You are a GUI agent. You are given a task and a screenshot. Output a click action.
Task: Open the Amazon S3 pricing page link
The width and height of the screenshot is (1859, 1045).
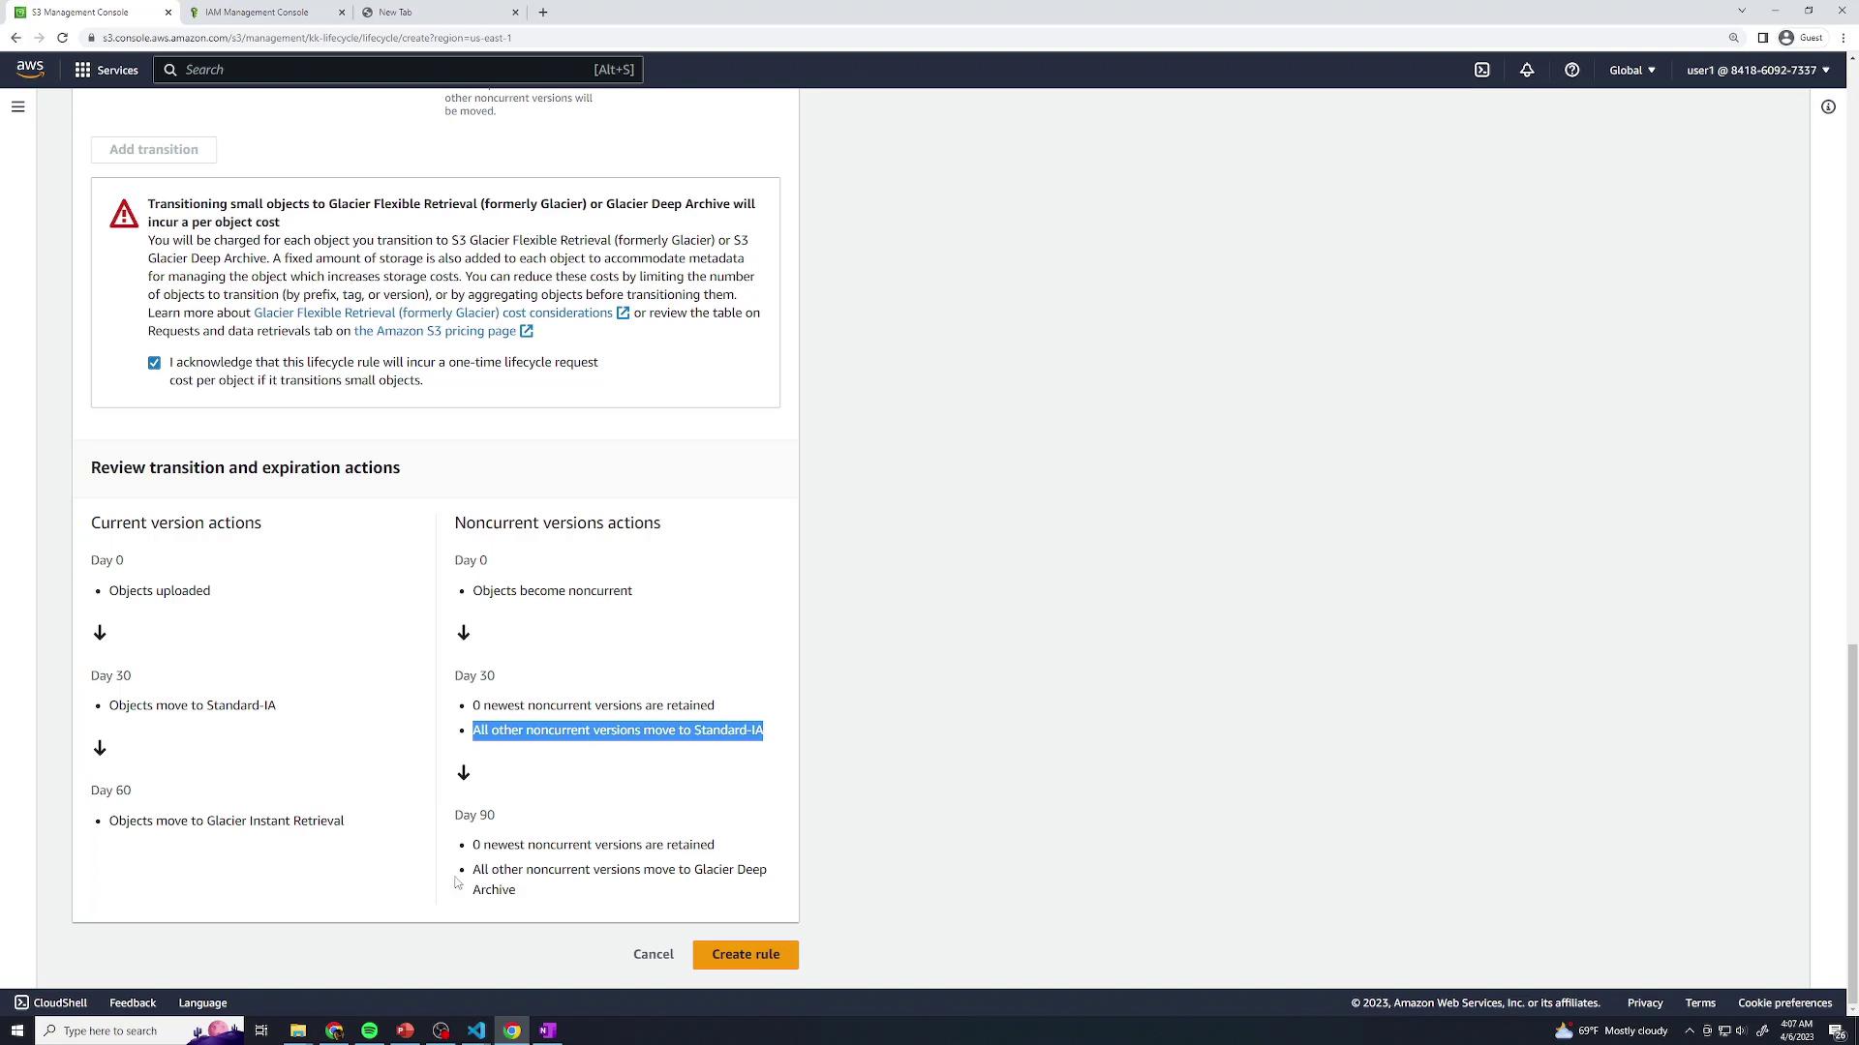(x=435, y=331)
